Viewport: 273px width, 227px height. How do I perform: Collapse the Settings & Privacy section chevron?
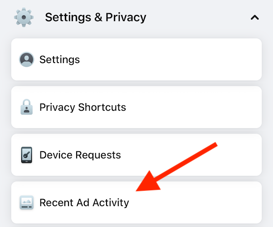pyautogui.click(x=255, y=18)
